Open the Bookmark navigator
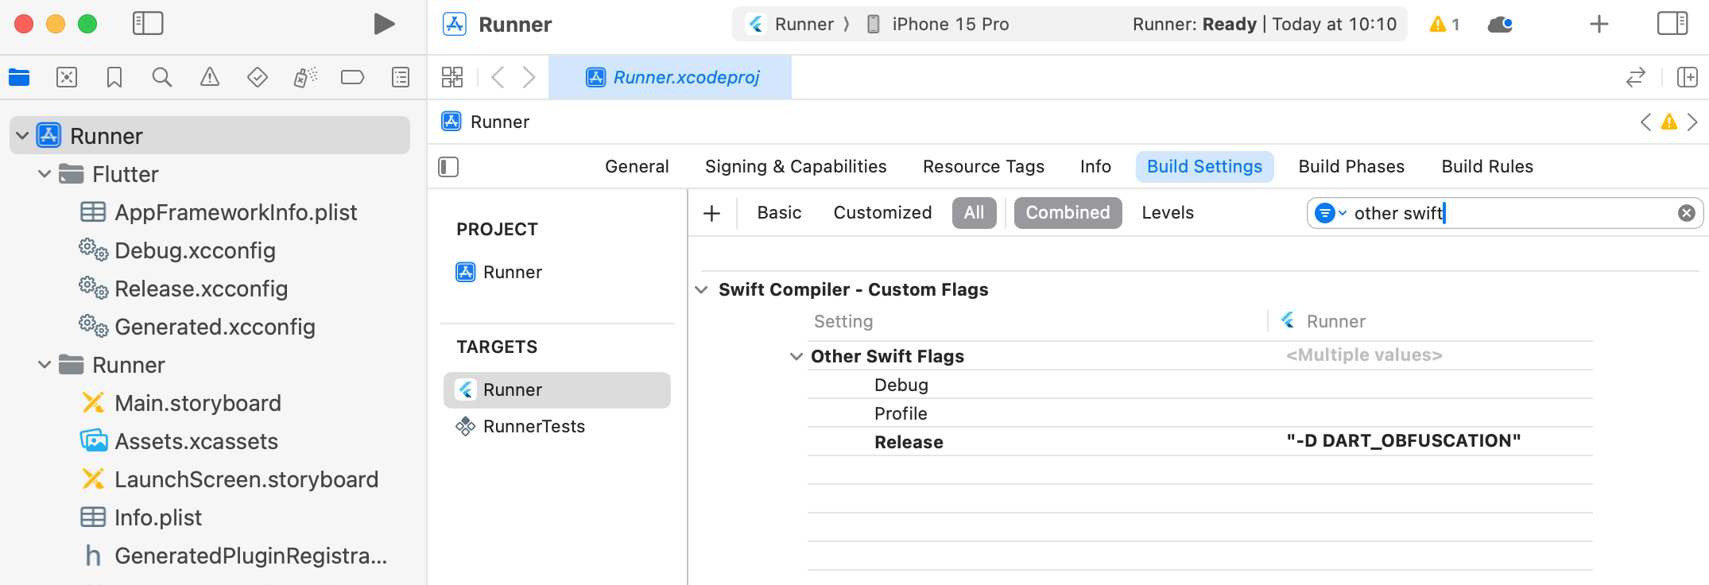The width and height of the screenshot is (1709, 585). tap(114, 77)
